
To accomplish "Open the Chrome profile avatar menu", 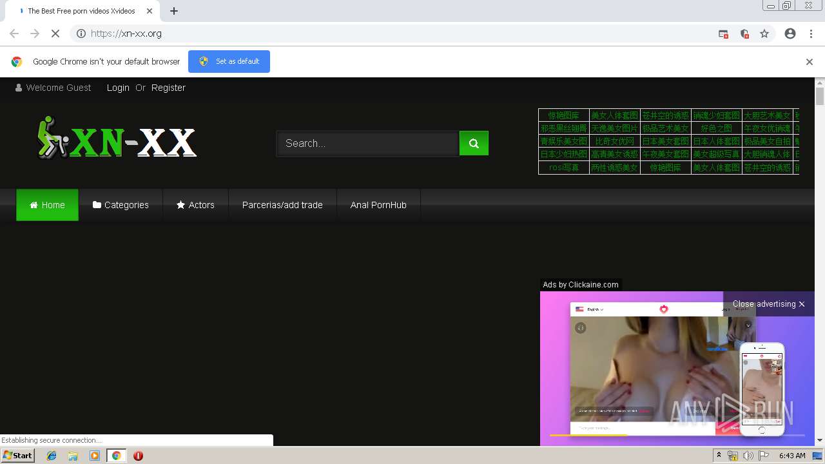I will 790,34.
